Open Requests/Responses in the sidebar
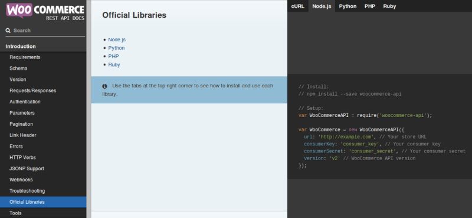 (43, 91)
